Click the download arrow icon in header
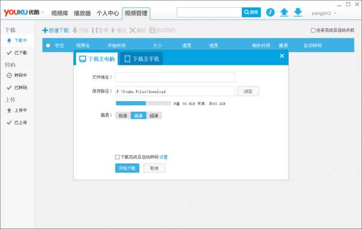The image size is (362, 229). 298,13
